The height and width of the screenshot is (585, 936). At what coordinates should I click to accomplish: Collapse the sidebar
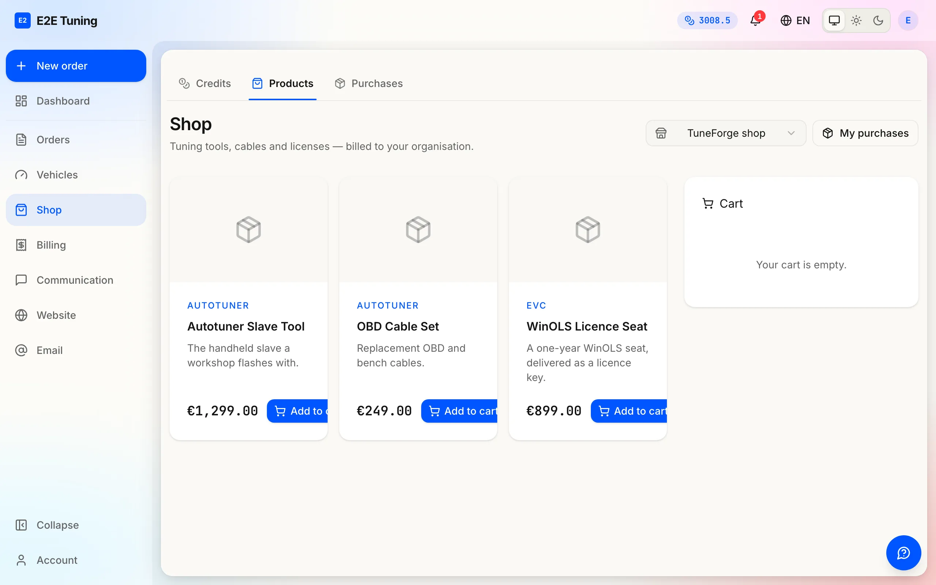tap(76, 525)
